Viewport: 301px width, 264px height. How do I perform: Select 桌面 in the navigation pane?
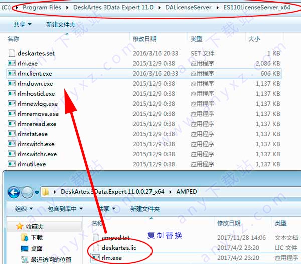coord(37,248)
